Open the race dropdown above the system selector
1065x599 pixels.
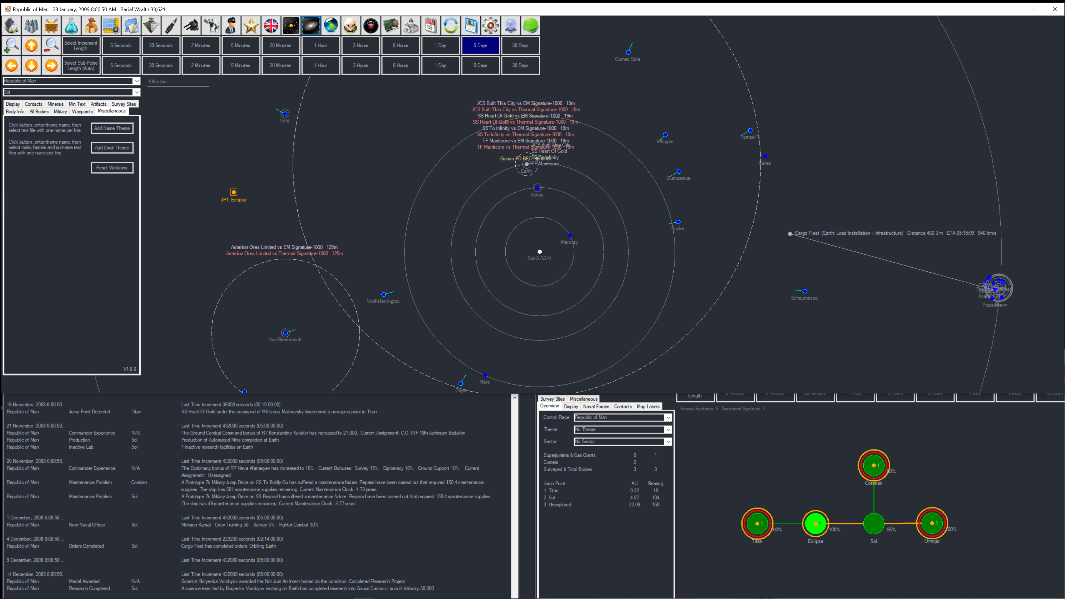pos(72,81)
